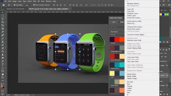The height and width of the screenshot is (96, 171).
Task: Select the Paint Bucket tool
Action: (x=3, y=51)
